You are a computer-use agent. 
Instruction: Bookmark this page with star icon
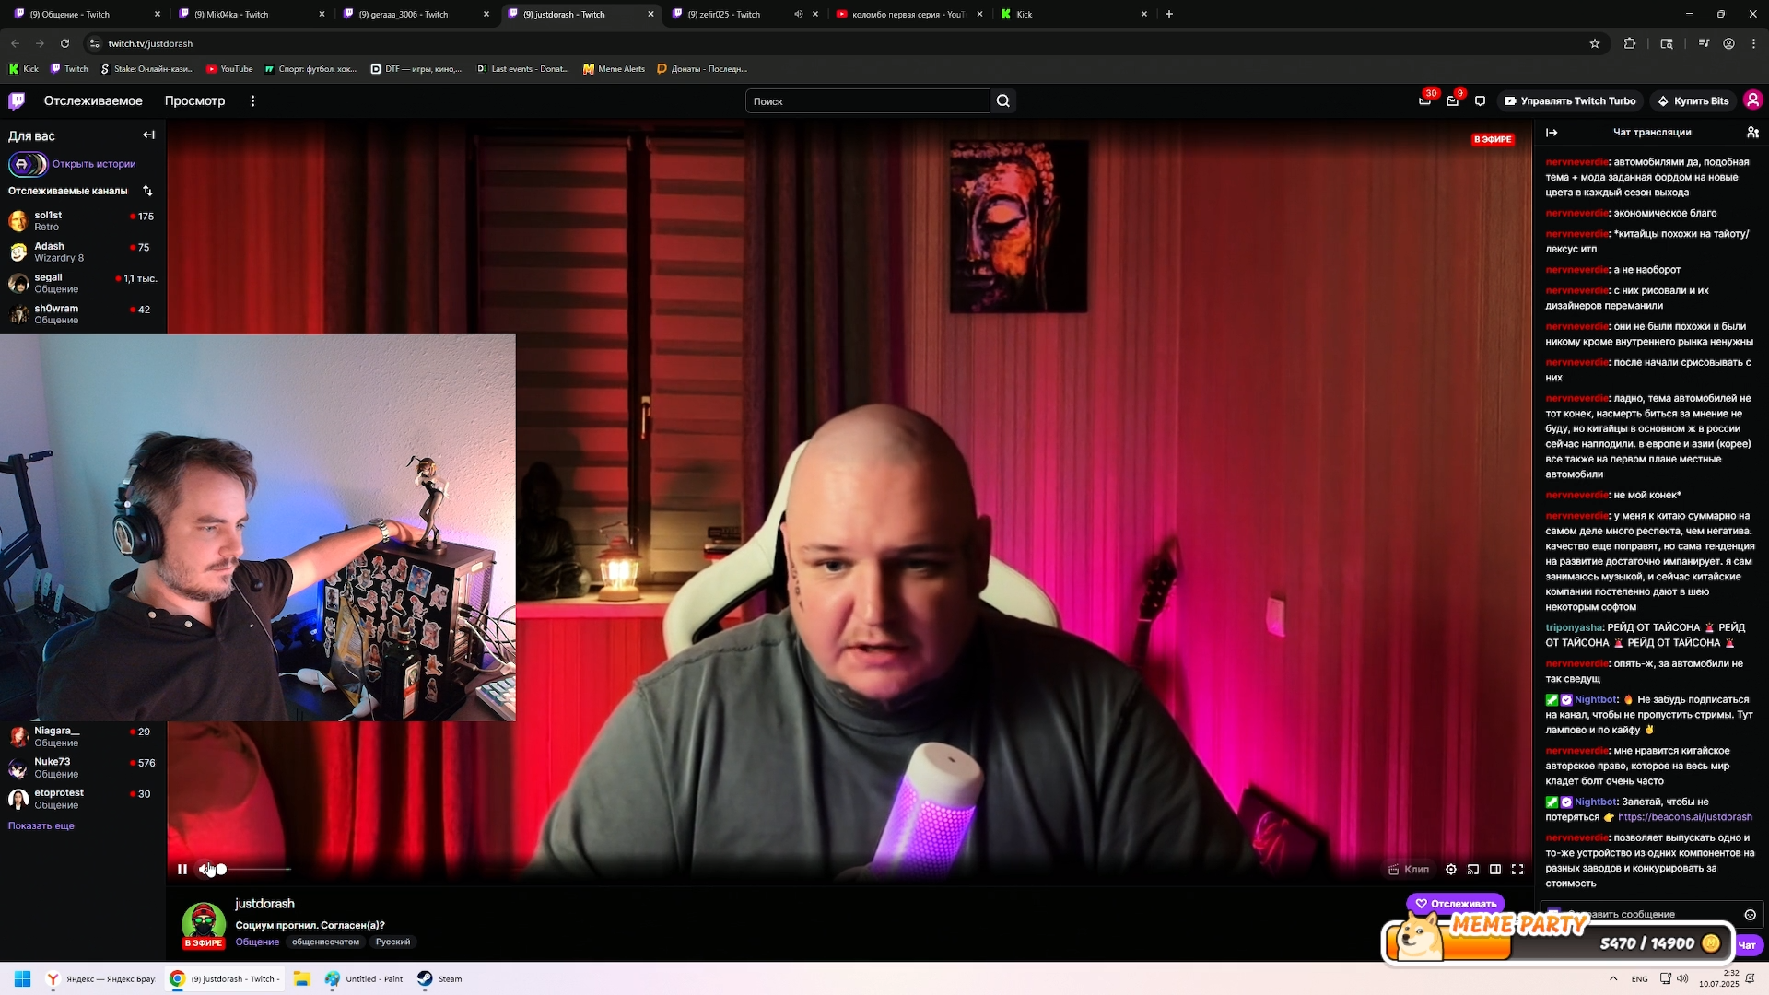[x=1595, y=43]
